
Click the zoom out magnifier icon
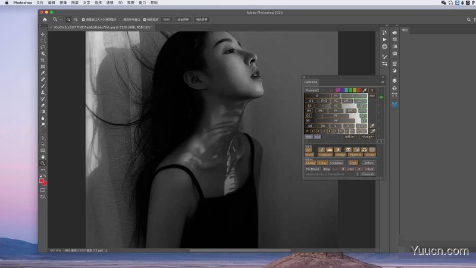point(76,20)
